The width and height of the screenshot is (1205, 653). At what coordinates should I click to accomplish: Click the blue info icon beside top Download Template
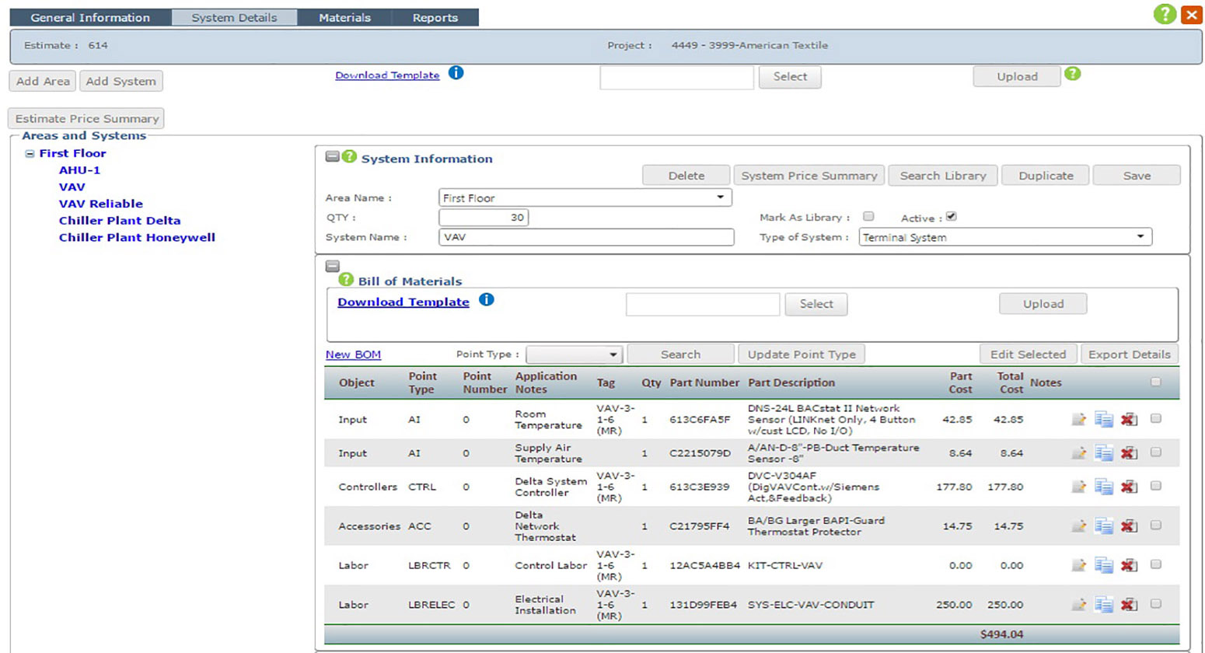click(x=456, y=73)
